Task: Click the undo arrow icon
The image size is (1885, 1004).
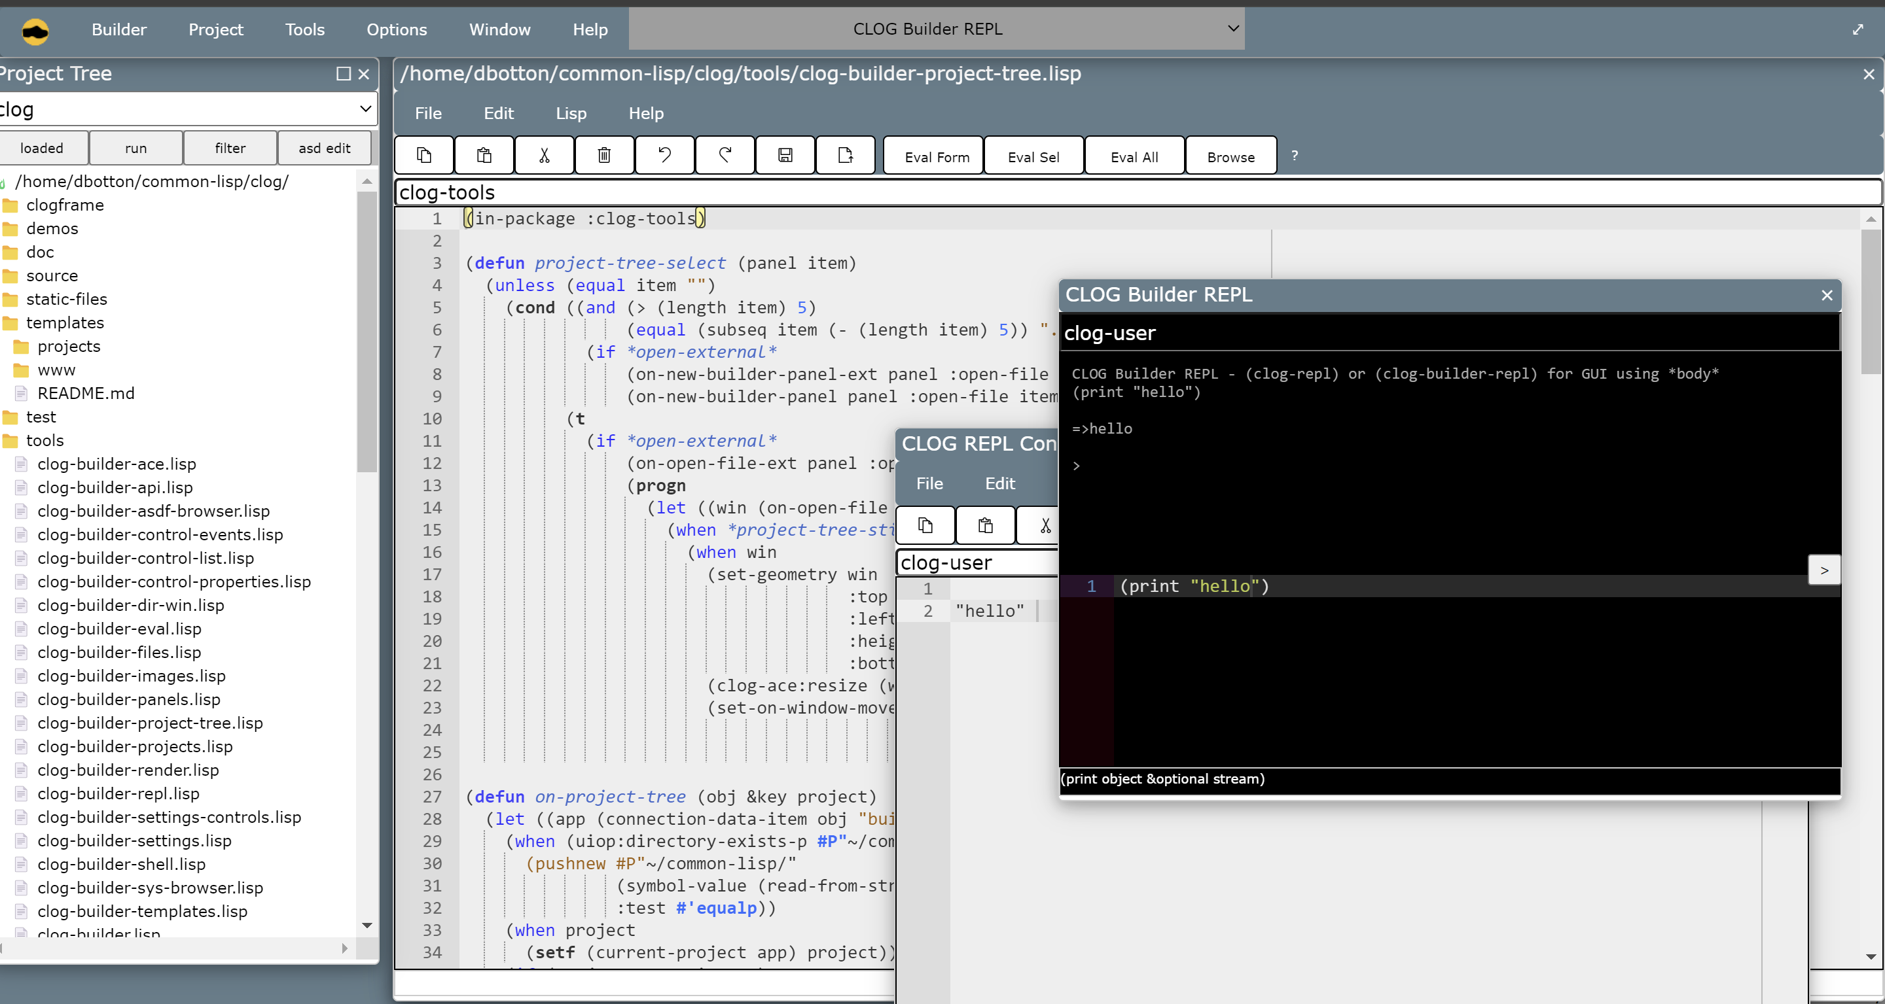Action: pyautogui.click(x=664, y=155)
